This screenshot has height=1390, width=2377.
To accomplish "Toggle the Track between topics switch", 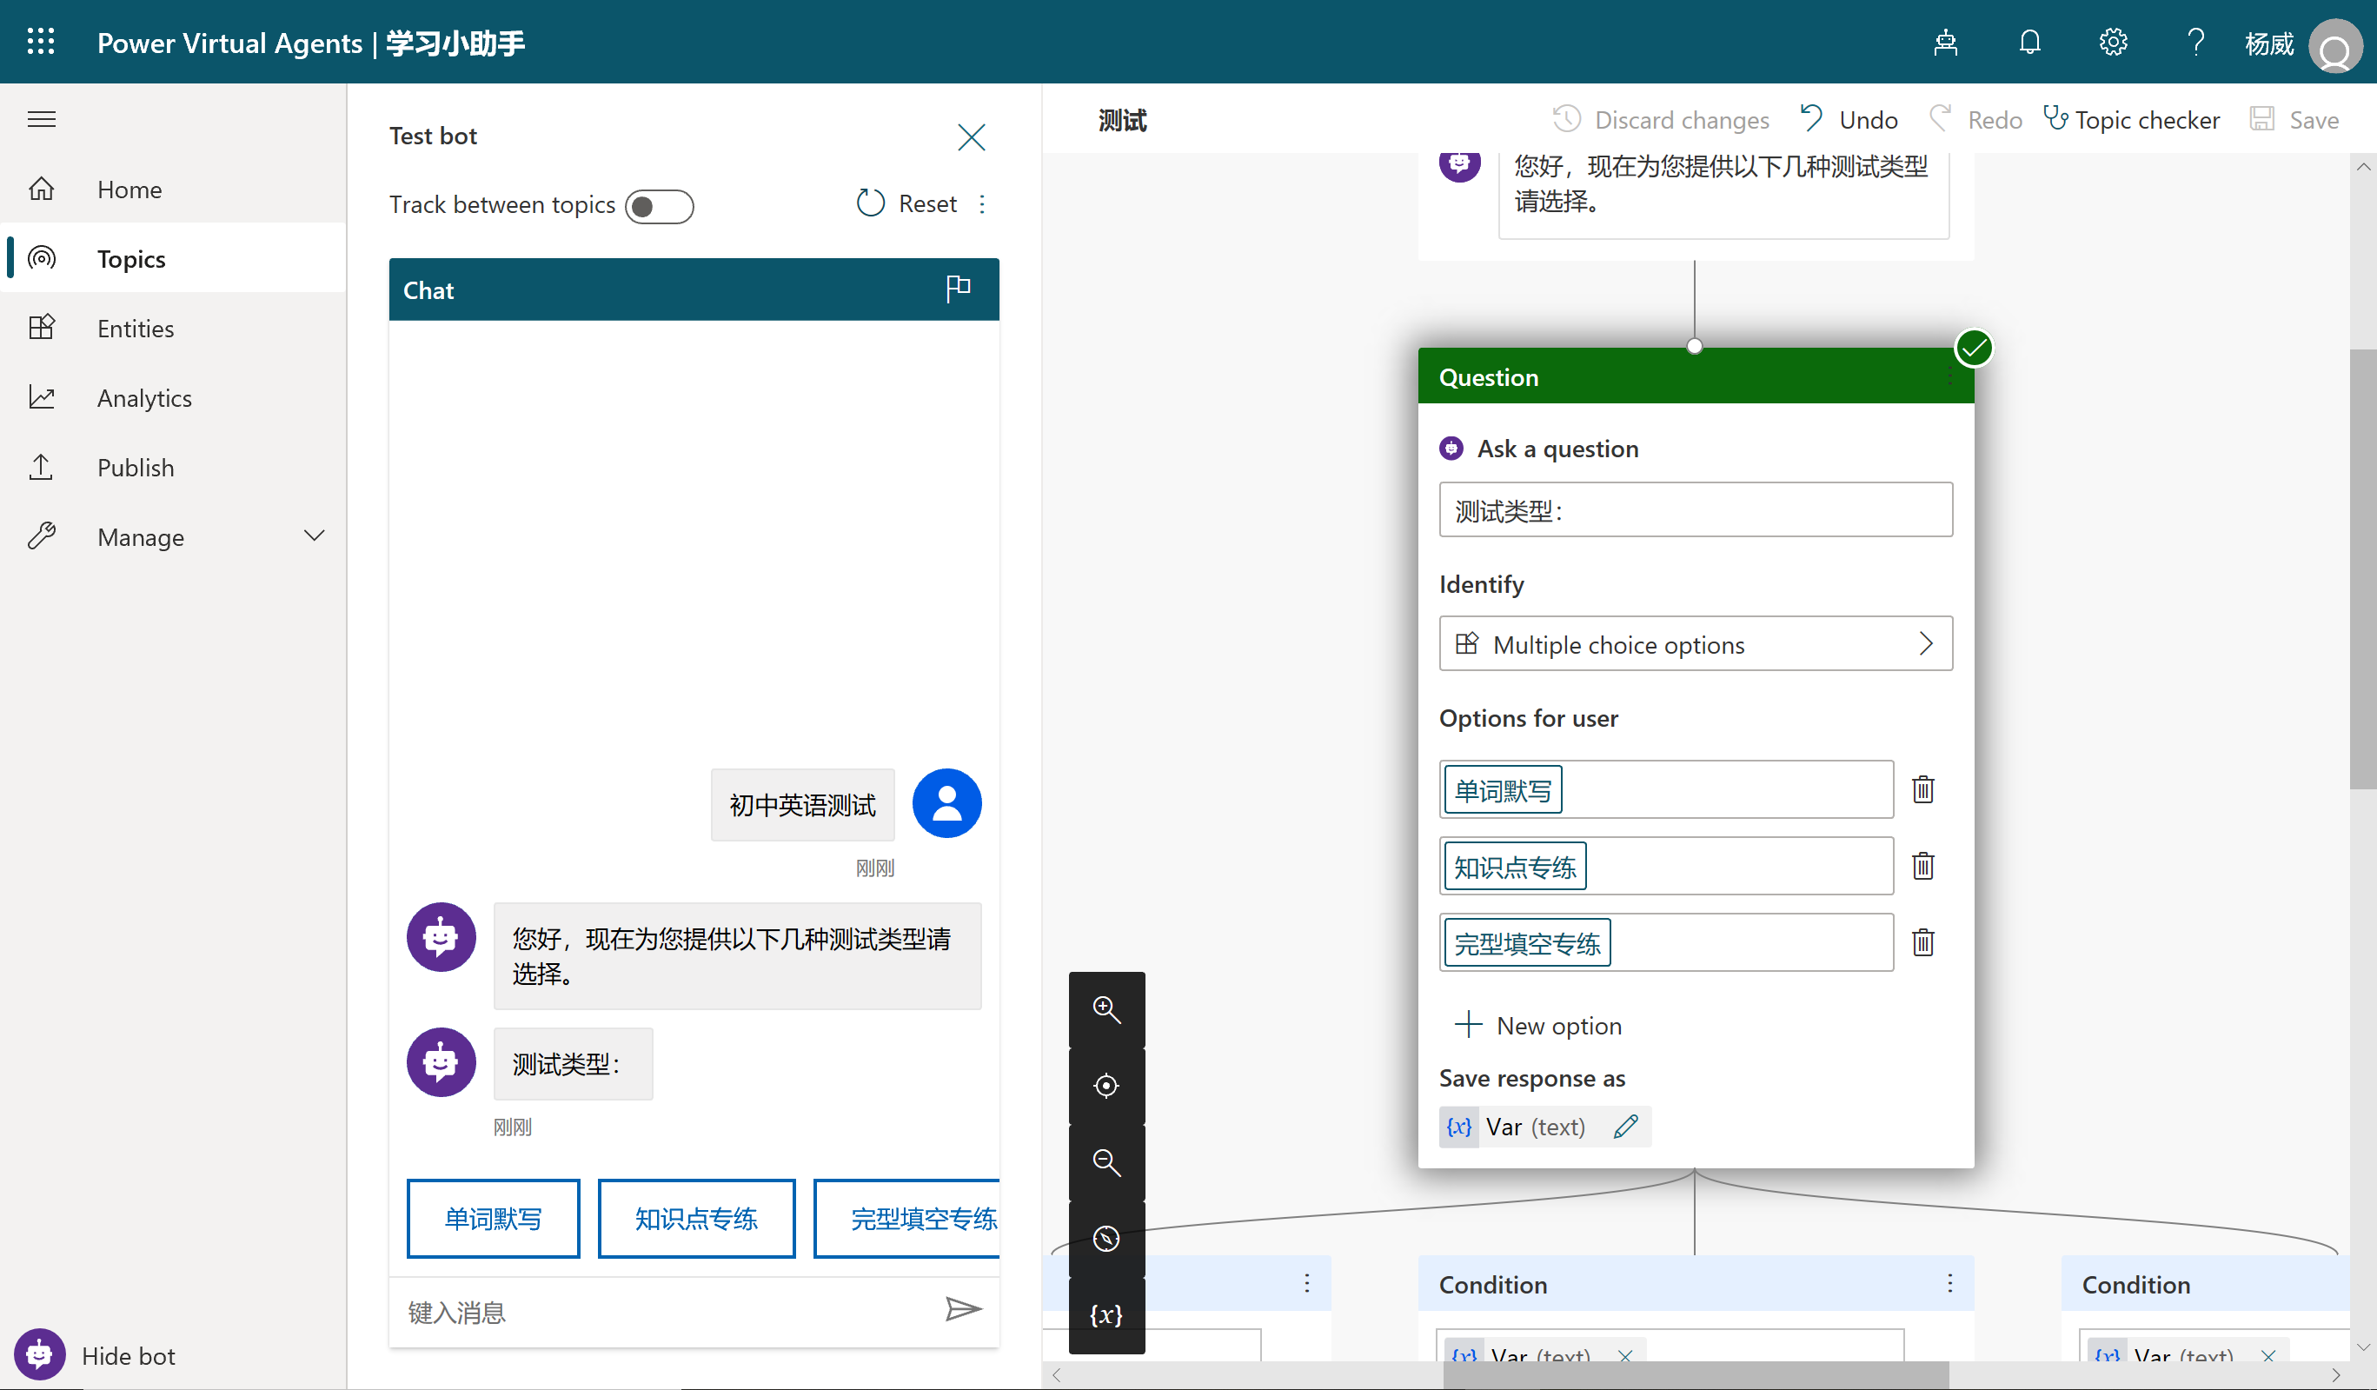I will [x=659, y=206].
